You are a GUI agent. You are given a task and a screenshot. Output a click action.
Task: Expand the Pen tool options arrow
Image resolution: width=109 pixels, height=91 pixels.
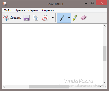coord(69,18)
